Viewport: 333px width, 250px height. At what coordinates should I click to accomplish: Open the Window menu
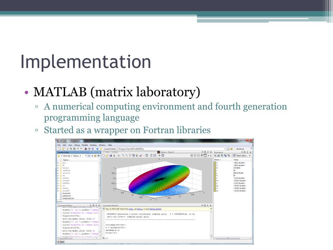[102, 145]
